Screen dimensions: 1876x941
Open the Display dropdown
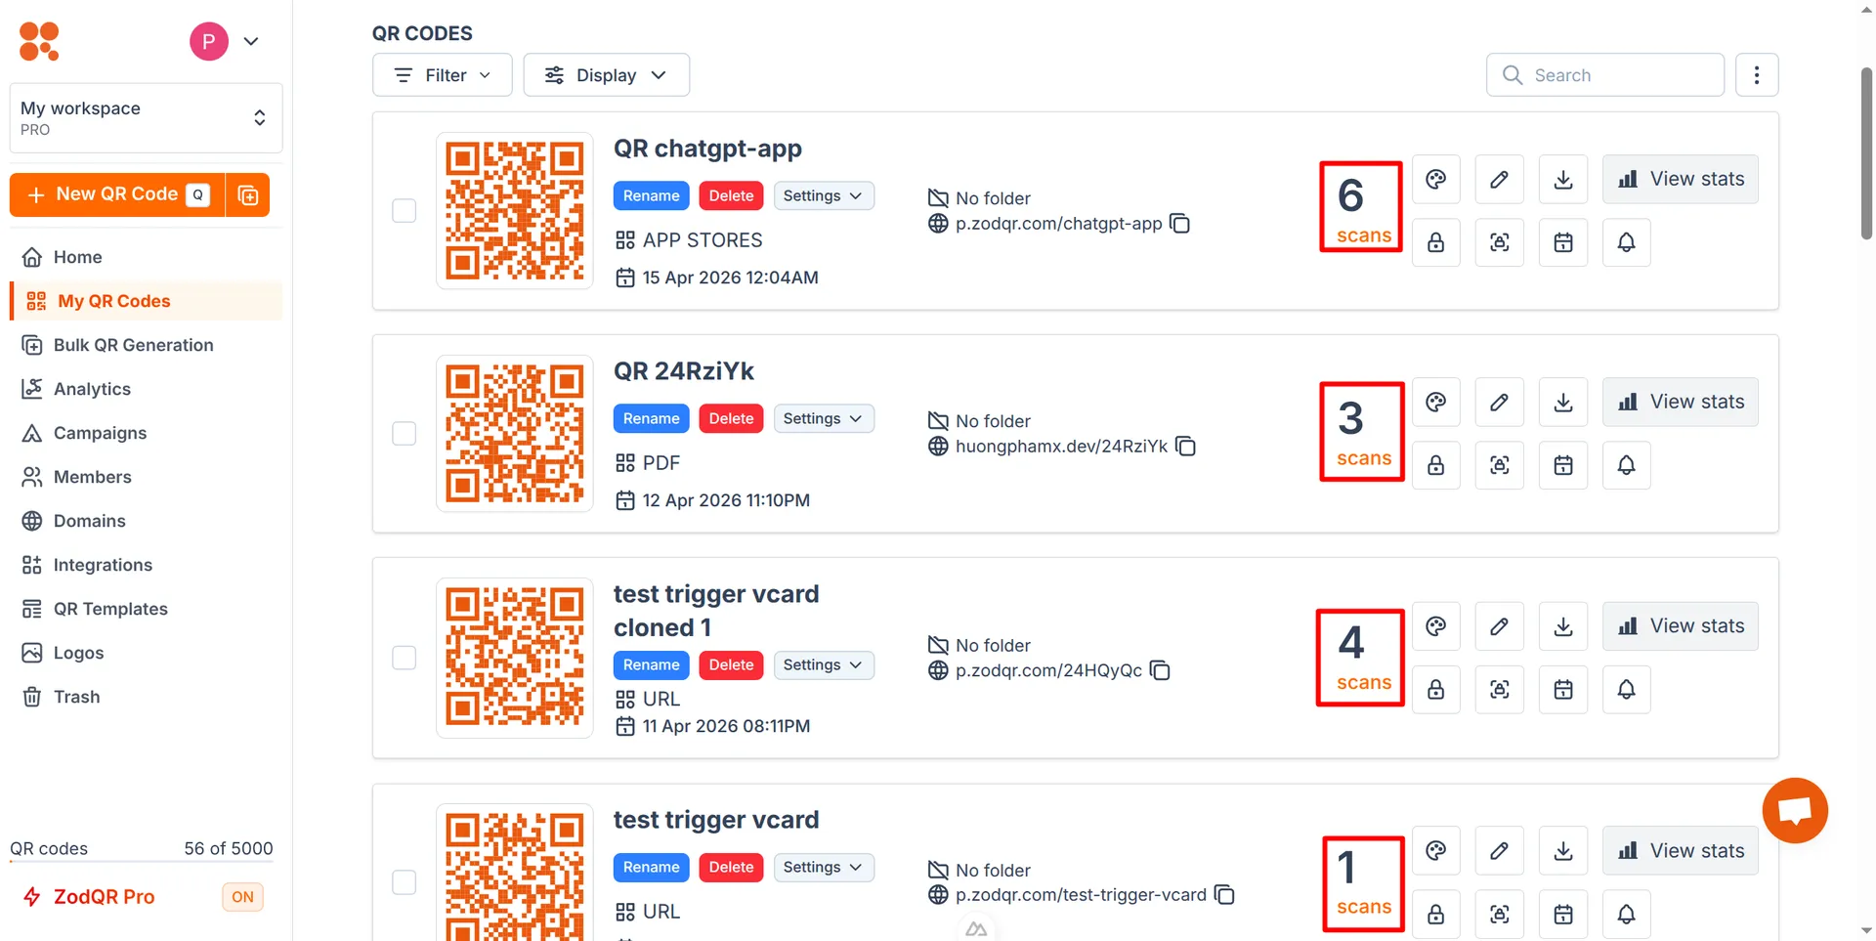click(x=606, y=75)
